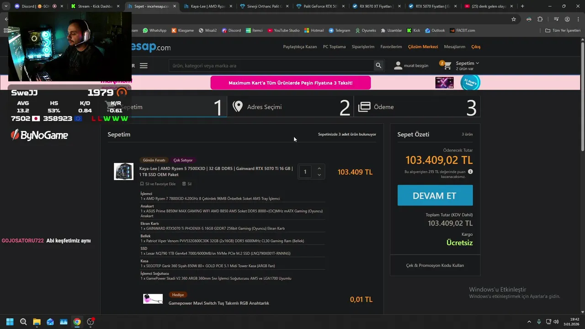Close the Sepet incehesap tab
The width and height of the screenshot is (585, 329).
click(175, 6)
